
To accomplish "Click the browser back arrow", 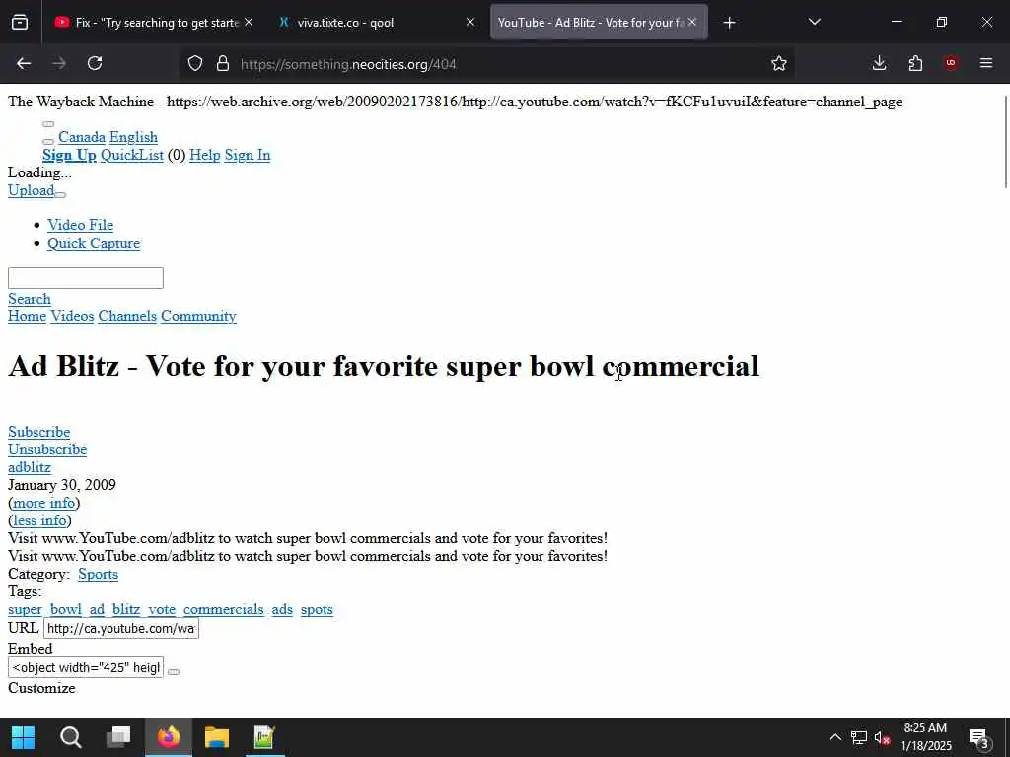I will [x=24, y=63].
